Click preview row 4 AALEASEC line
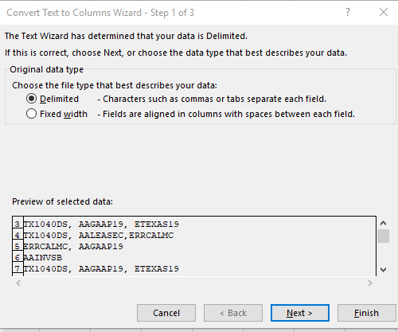This screenshot has width=398, height=332. [99, 236]
